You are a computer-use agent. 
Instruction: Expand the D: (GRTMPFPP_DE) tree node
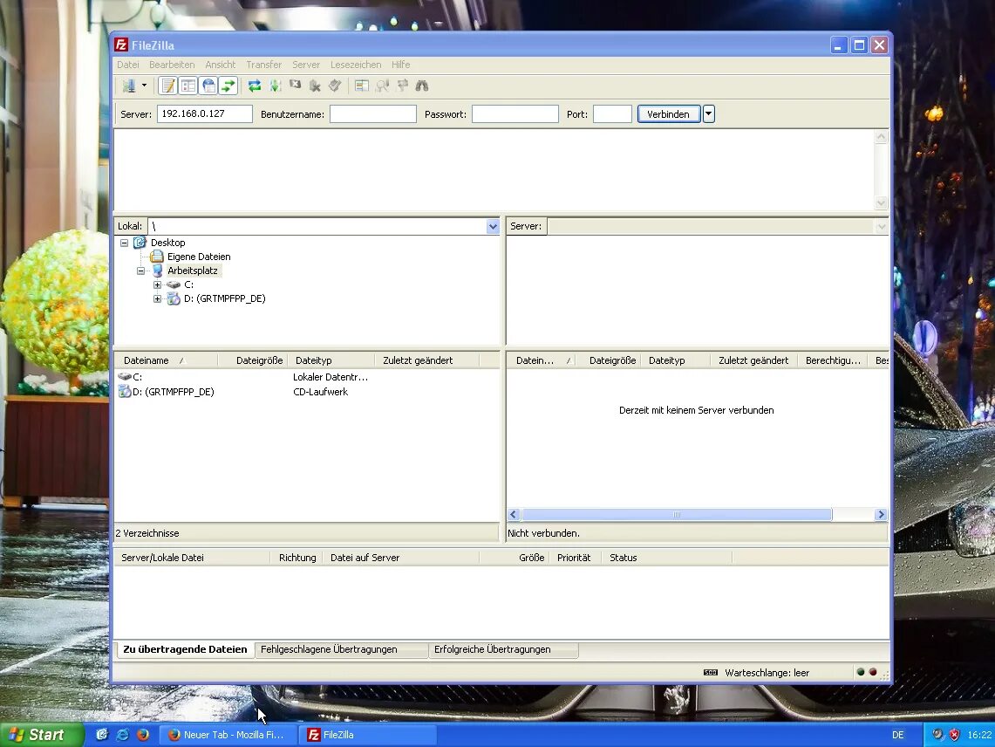[157, 298]
